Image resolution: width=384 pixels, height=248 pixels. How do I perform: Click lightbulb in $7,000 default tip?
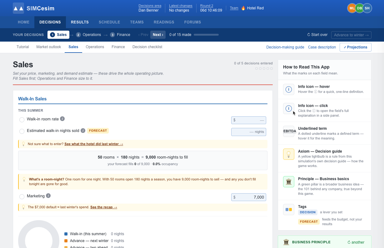click(x=23, y=207)
